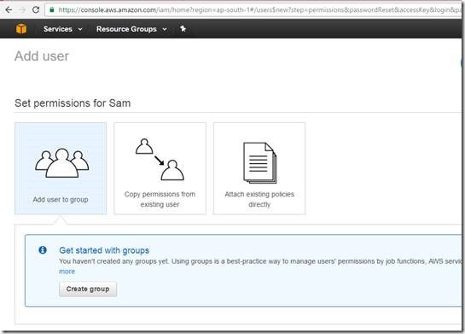Open the Services menu
Screen dimensions: 465x334
(x=58, y=29)
